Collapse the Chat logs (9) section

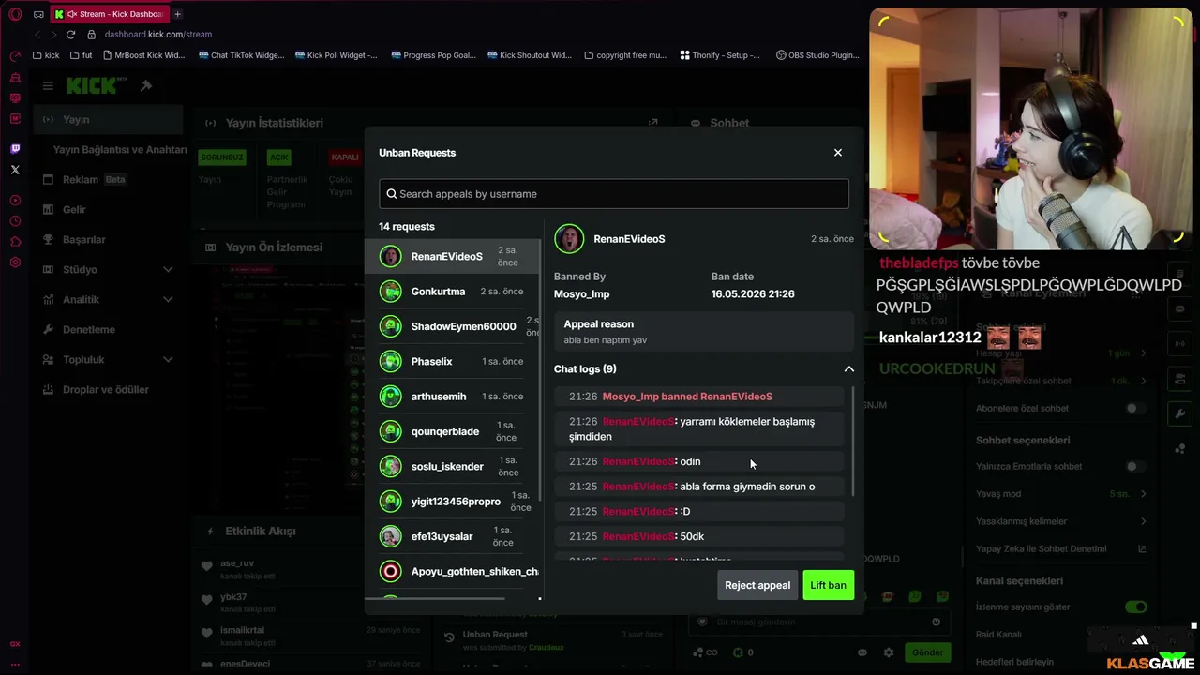tap(849, 369)
